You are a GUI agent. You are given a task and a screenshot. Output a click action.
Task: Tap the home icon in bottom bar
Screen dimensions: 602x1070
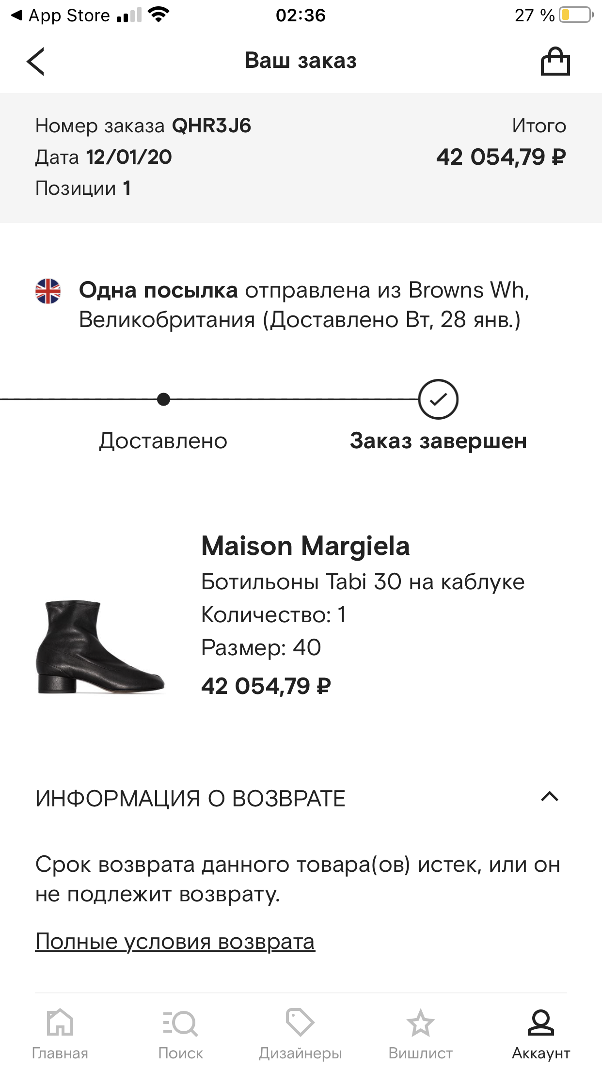60,1023
